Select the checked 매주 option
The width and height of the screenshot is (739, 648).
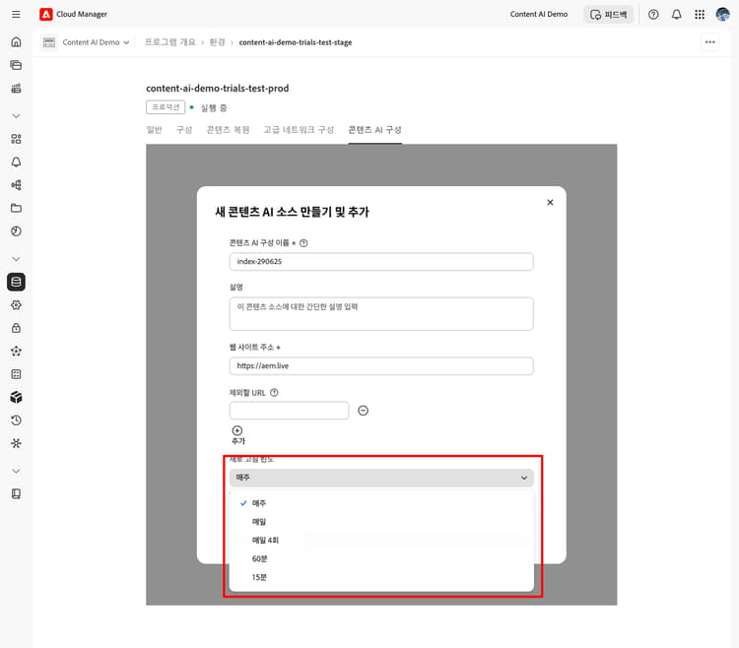coord(381,503)
